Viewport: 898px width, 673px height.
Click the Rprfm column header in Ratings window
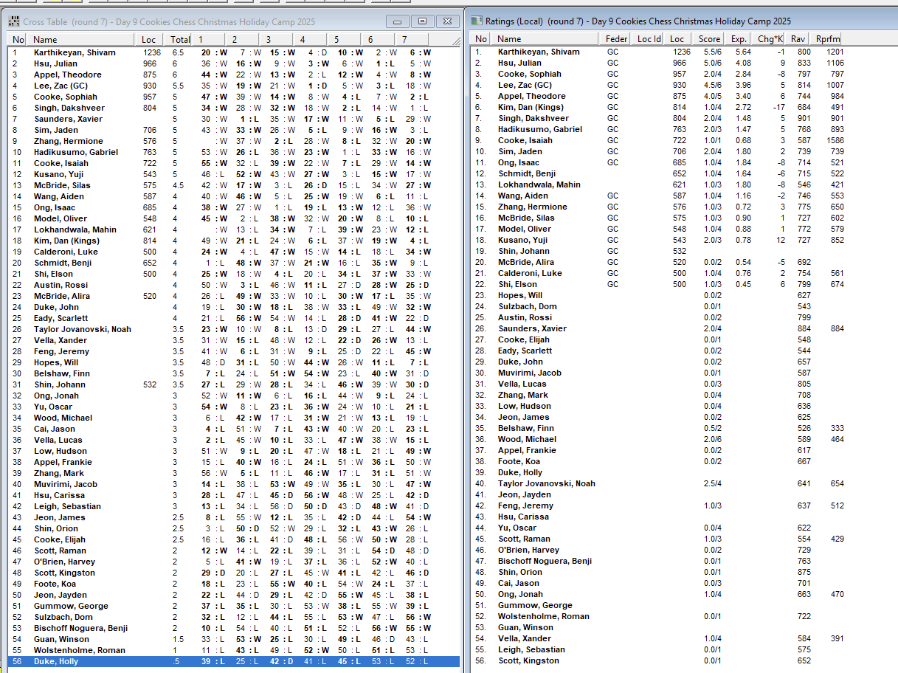pyautogui.click(x=825, y=39)
